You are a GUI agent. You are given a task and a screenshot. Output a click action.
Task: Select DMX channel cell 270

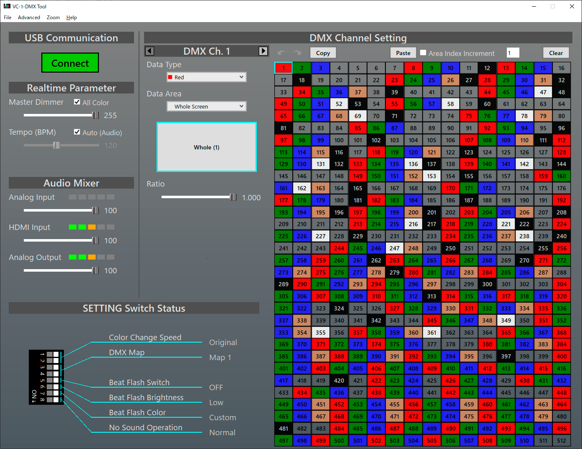pyautogui.click(x=524, y=260)
